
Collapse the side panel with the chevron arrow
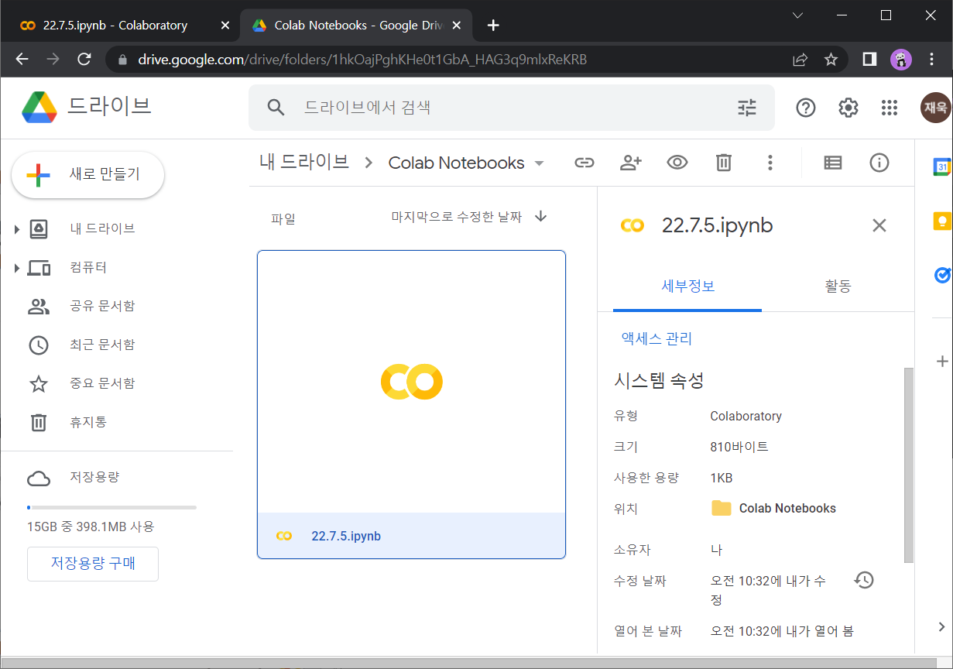coord(941,626)
